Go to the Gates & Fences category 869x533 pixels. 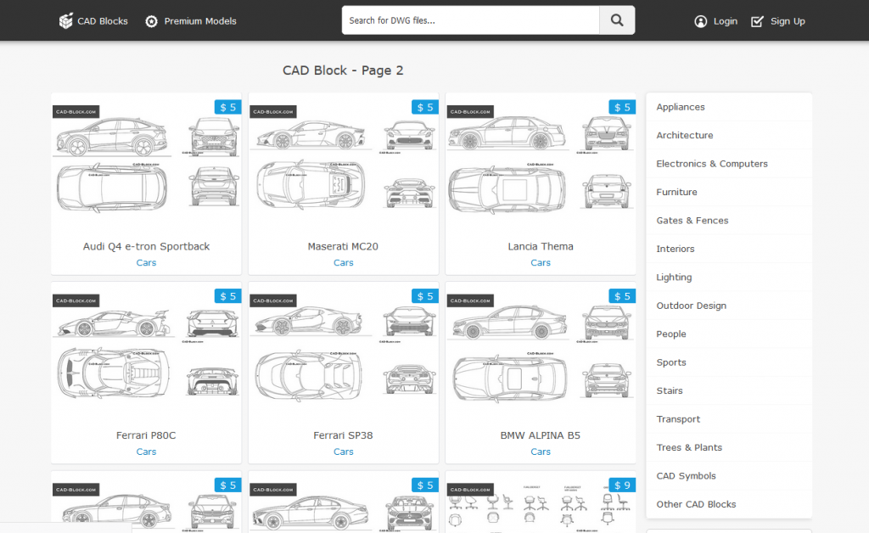tap(692, 221)
